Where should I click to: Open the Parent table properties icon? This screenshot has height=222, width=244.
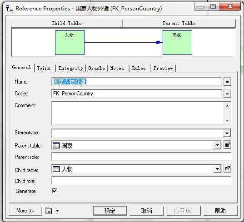pyautogui.click(x=227, y=145)
